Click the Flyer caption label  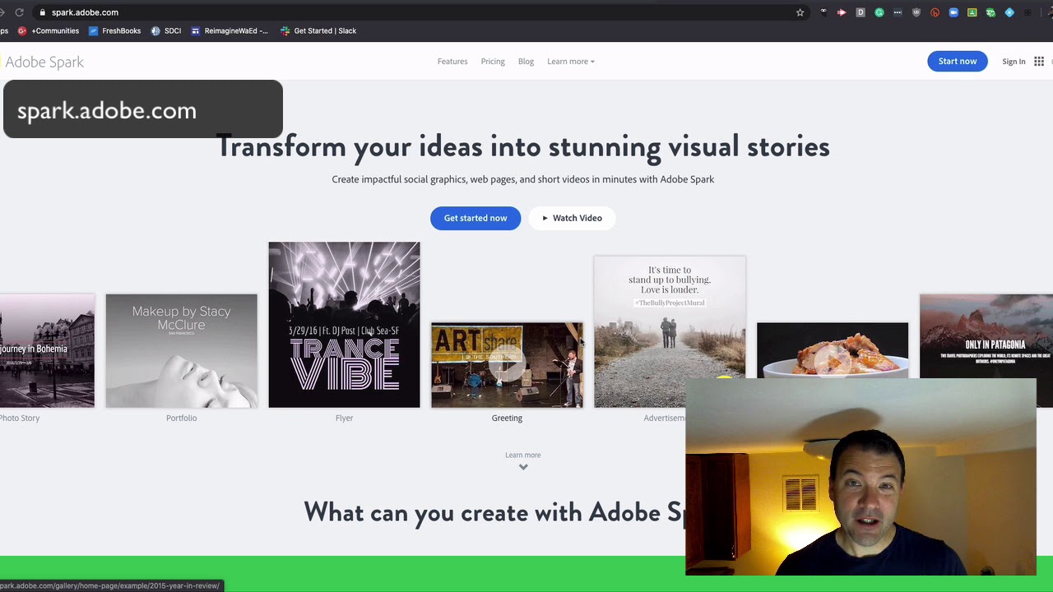coord(344,418)
